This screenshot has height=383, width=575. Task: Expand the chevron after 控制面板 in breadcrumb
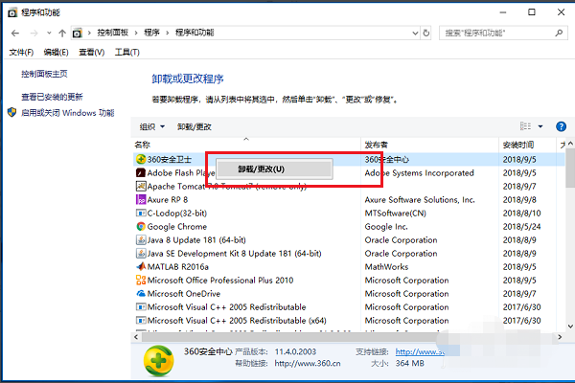136,33
